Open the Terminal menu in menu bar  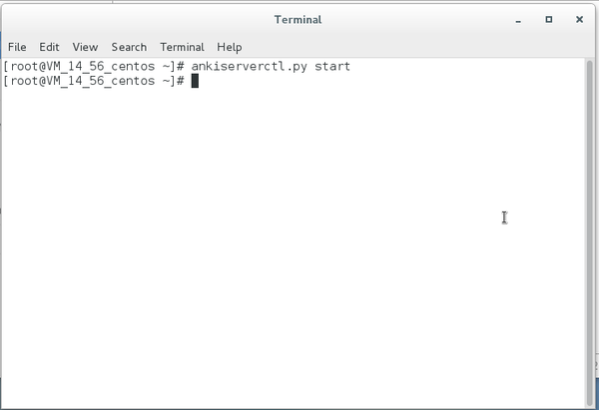pos(182,47)
